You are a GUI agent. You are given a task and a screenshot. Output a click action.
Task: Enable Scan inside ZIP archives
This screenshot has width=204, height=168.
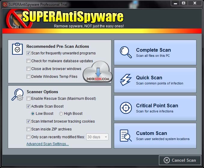click(x=28, y=129)
